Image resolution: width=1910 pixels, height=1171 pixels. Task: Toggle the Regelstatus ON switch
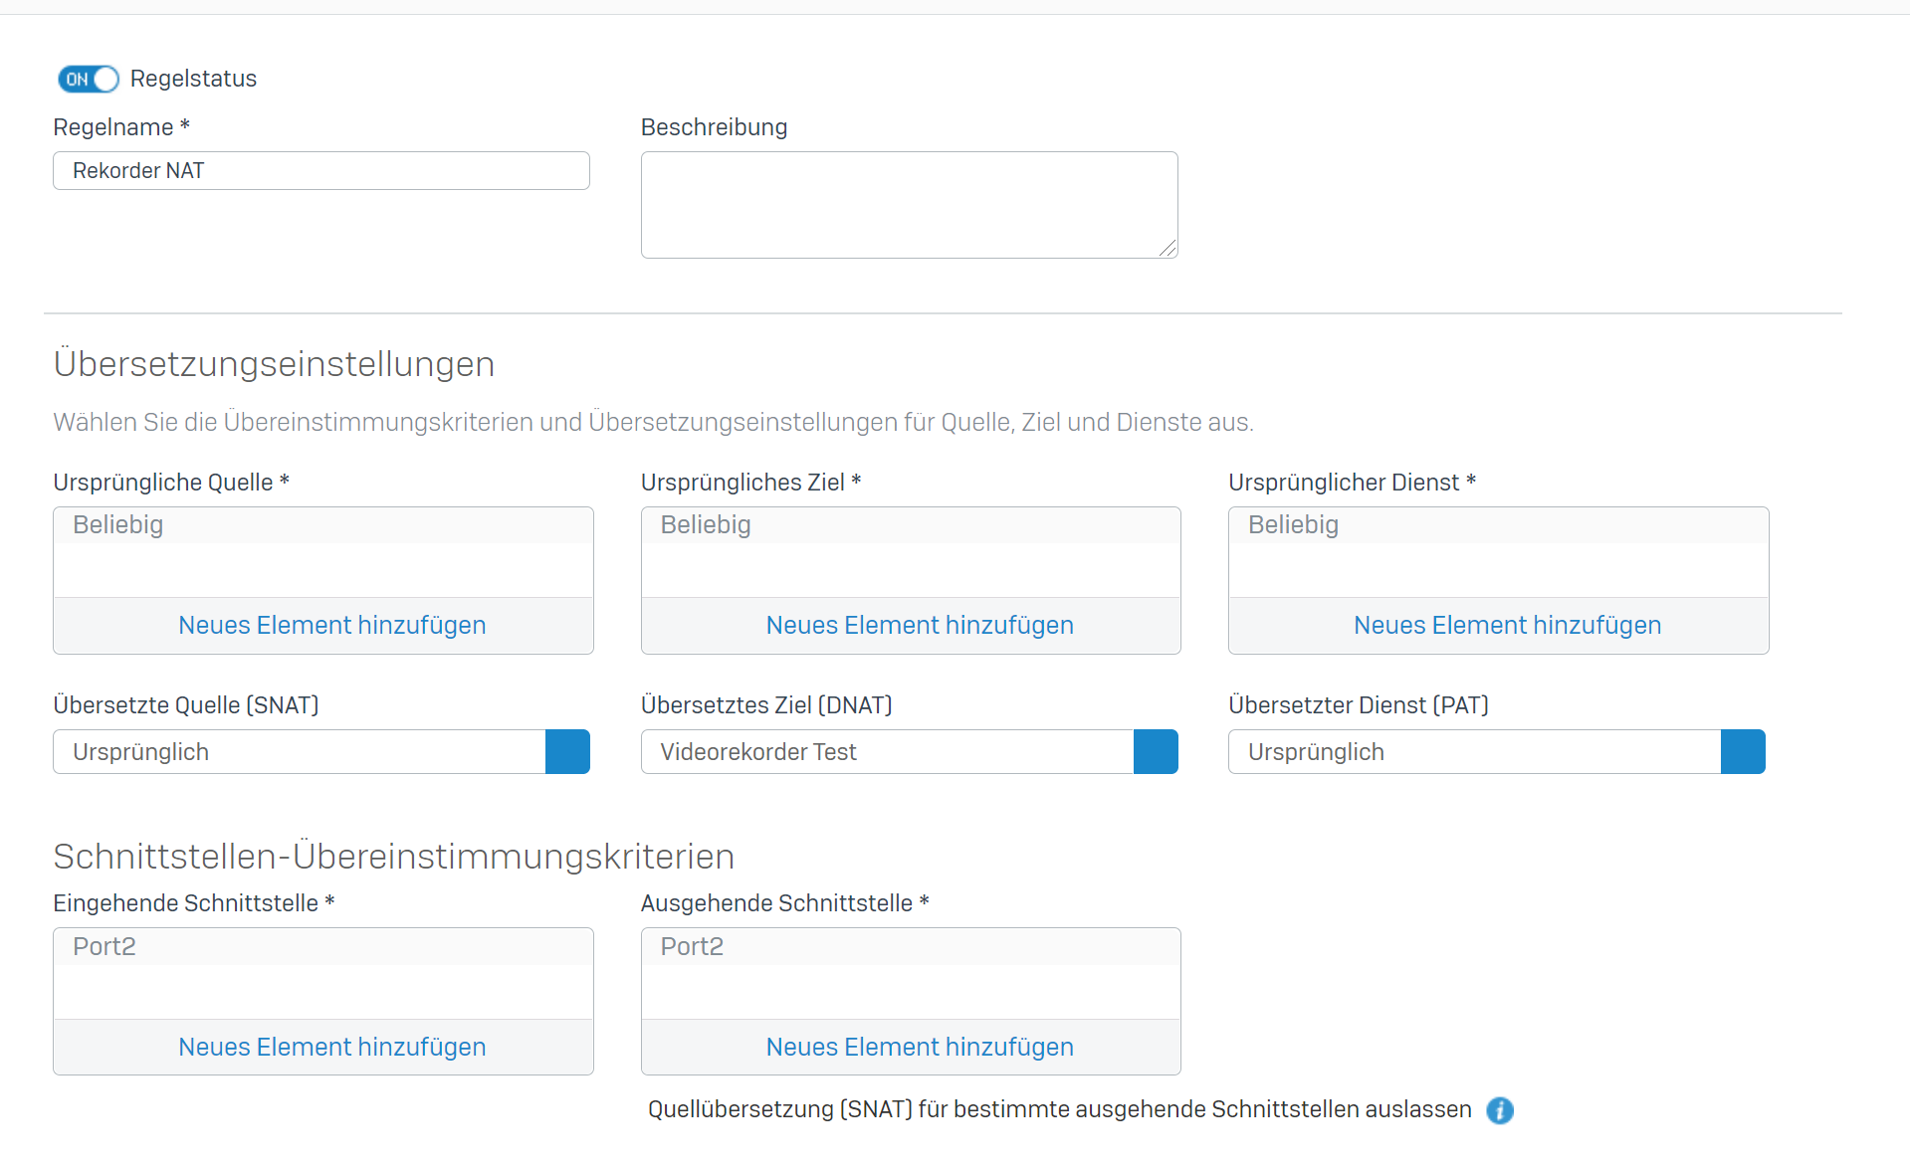(x=89, y=79)
